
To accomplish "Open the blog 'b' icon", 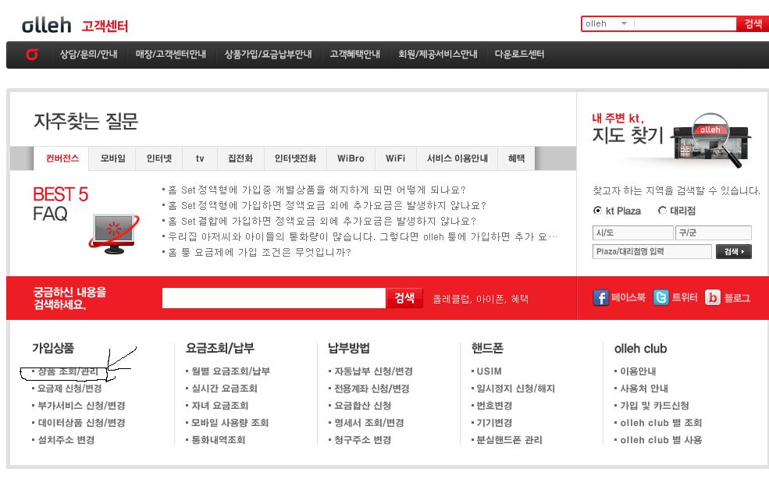I will coord(713,297).
